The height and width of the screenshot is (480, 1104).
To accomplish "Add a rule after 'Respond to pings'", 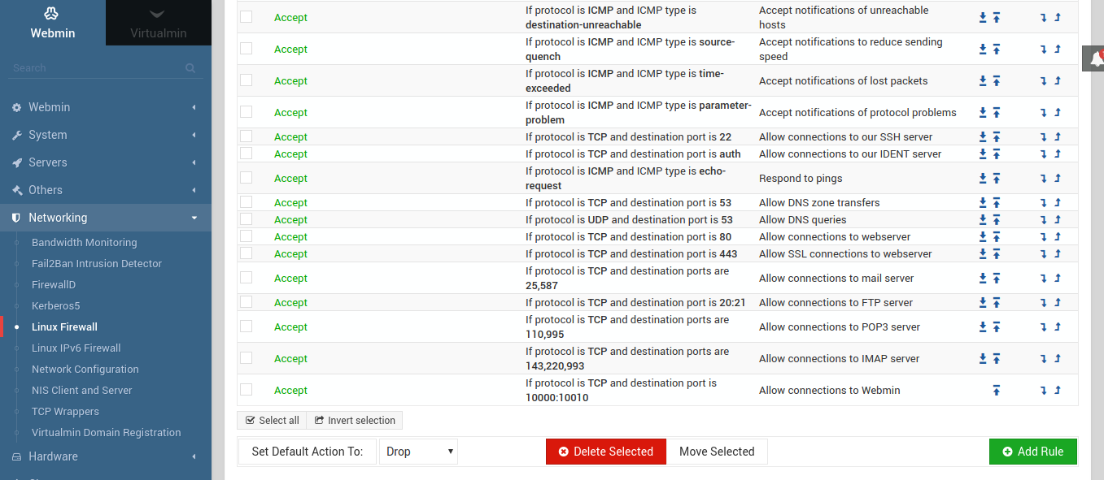I will point(1043,179).
